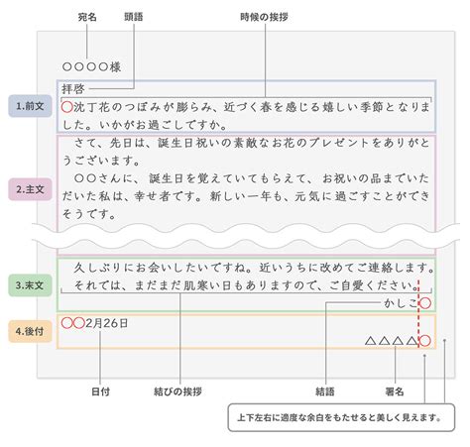
Task: Click the 2.主文 pink section label
Action: (x=30, y=189)
